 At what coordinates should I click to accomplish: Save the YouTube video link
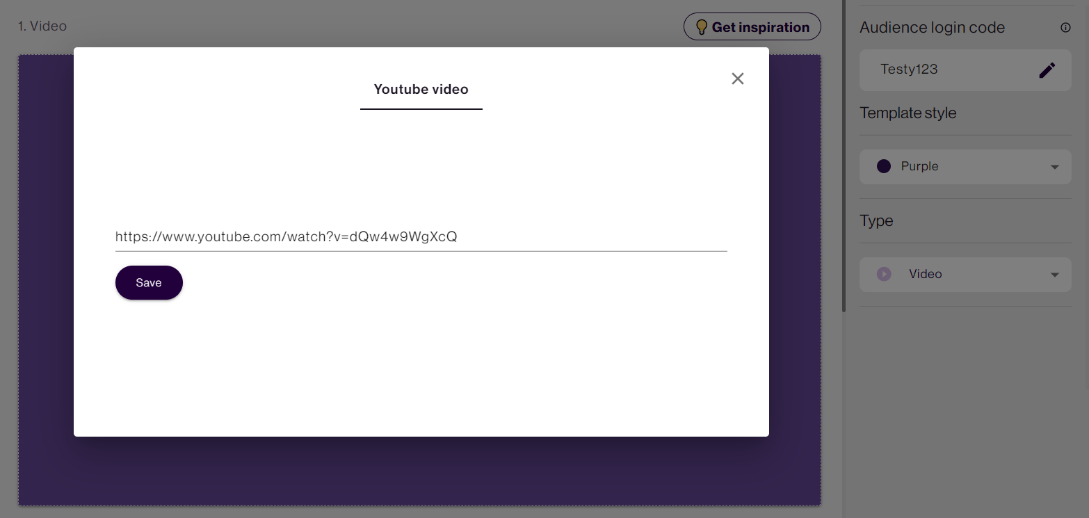(x=149, y=282)
